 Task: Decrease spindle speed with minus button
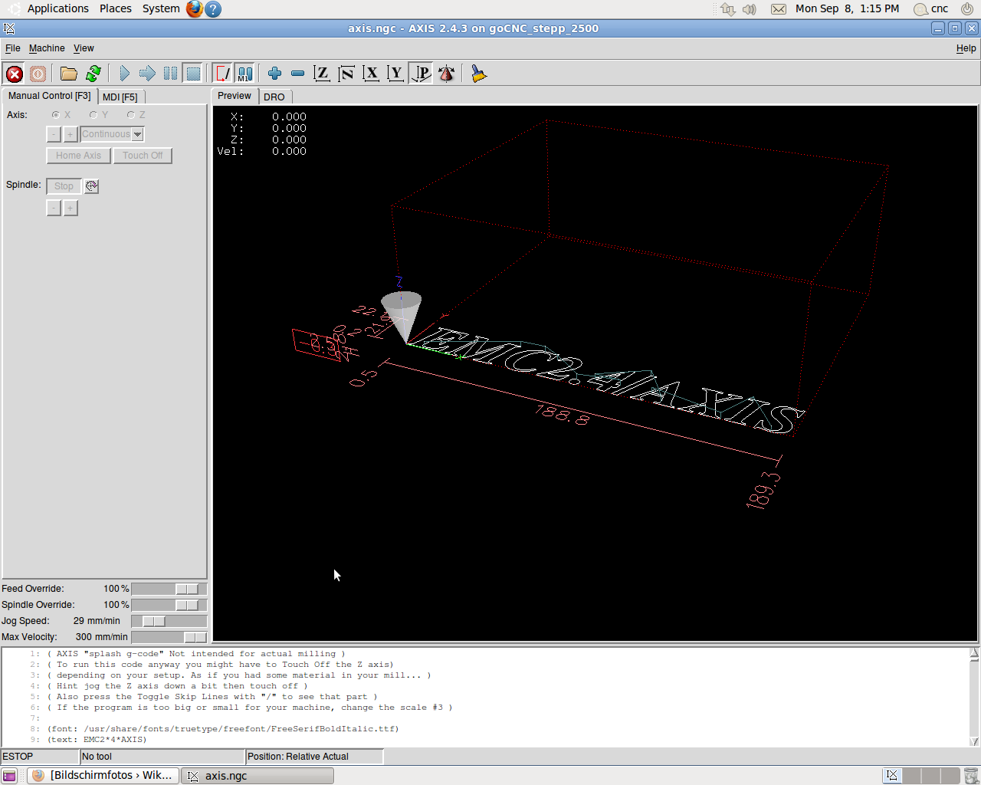click(54, 209)
